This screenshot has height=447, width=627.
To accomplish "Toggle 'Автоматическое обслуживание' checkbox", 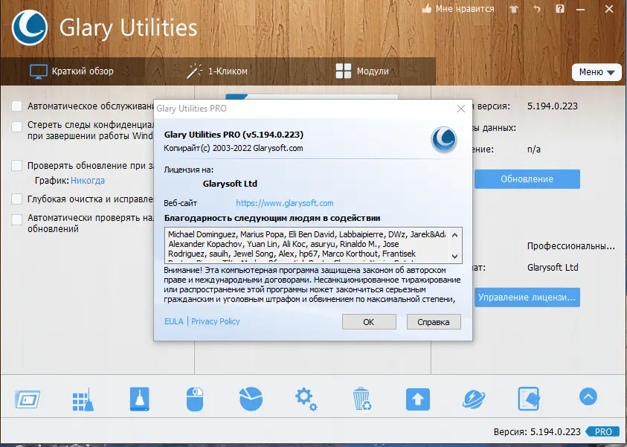I will point(17,106).
